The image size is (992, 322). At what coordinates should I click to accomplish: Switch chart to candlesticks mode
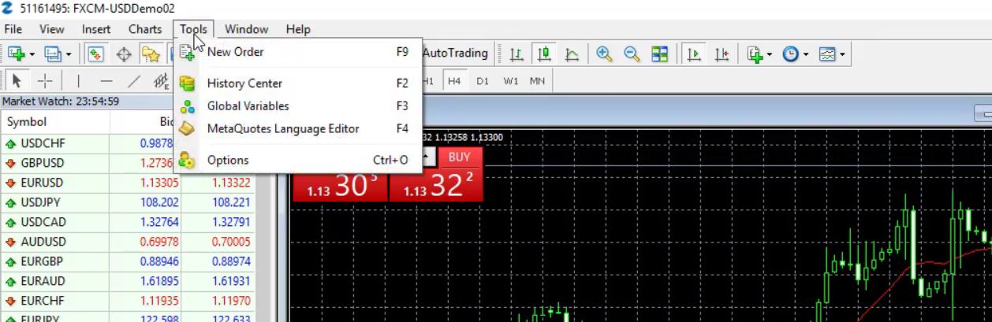[x=543, y=54]
